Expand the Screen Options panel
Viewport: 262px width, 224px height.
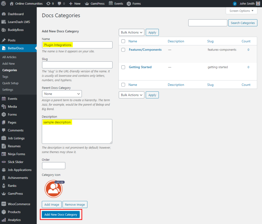pos(241,11)
